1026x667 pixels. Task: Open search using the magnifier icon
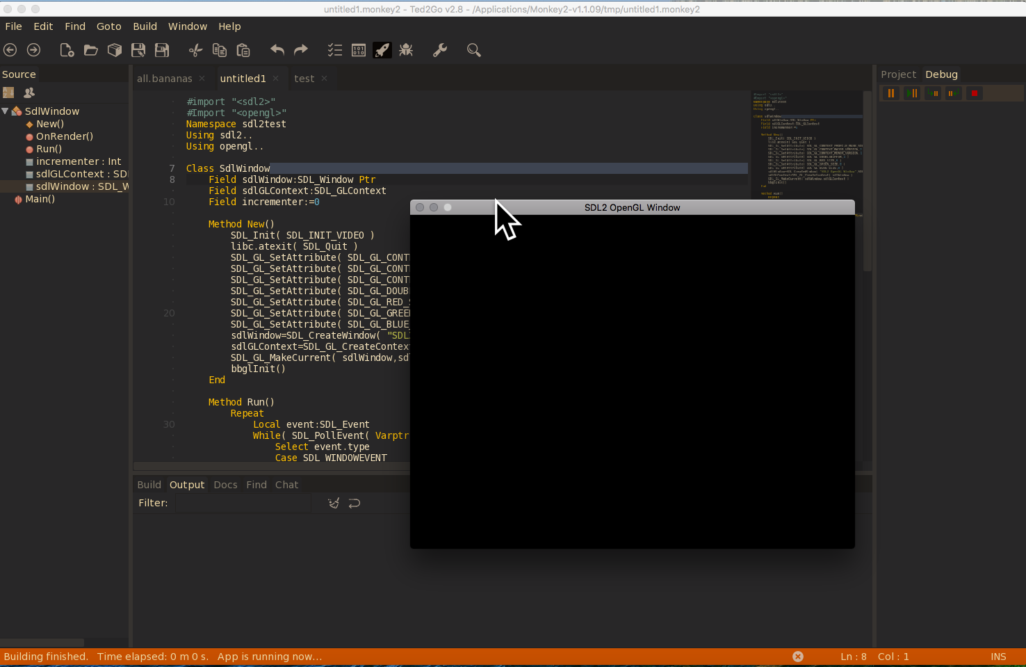point(473,49)
